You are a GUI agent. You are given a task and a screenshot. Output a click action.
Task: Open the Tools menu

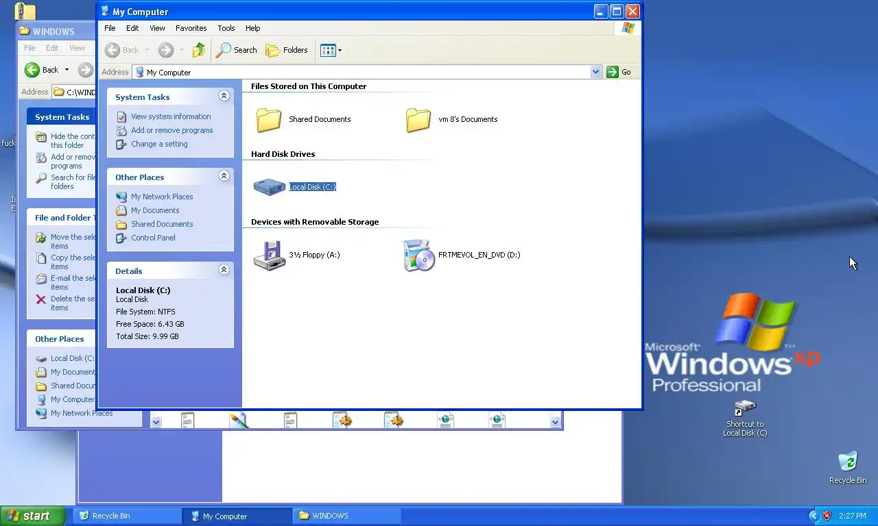(x=226, y=28)
